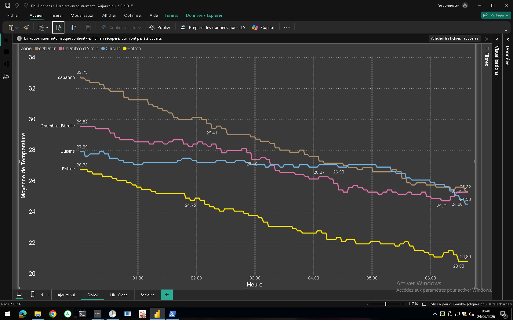Open the Modélisation ribbon tab
Screen dimensions: 513x320
82,15
